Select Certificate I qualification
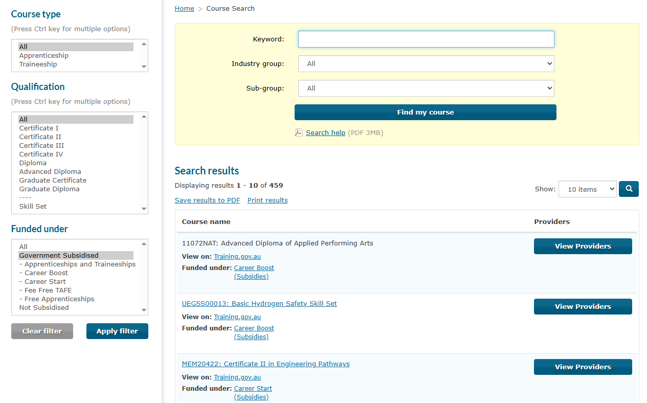The width and height of the screenshot is (647, 403). 76,128
